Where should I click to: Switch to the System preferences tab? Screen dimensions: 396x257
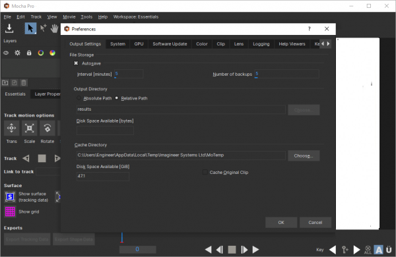[x=117, y=44]
